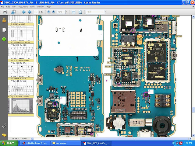Open the Edit menu
The width and height of the screenshot is (195, 146).
point(8,7)
